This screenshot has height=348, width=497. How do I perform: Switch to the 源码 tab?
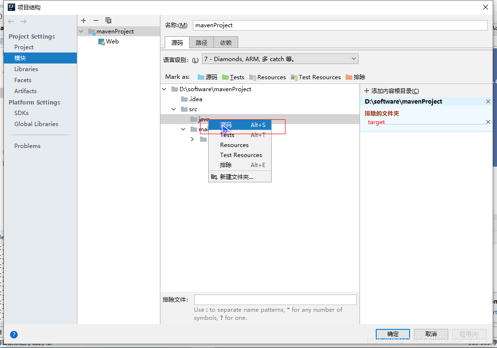click(x=177, y=42)
